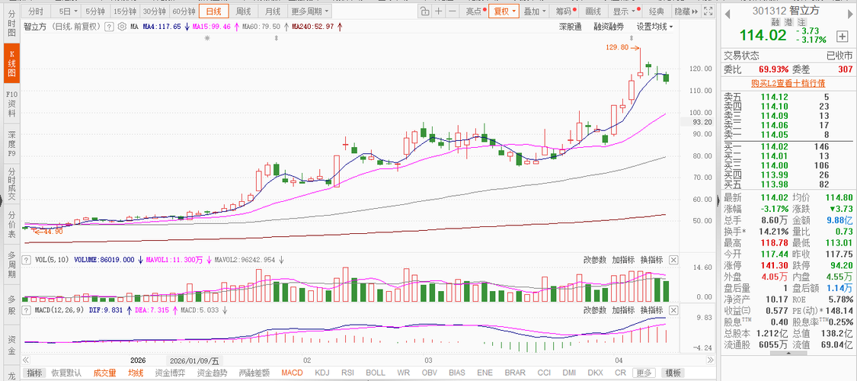
Task: Toggle 筹码 chip distribution display
Action: click(564, 11)
